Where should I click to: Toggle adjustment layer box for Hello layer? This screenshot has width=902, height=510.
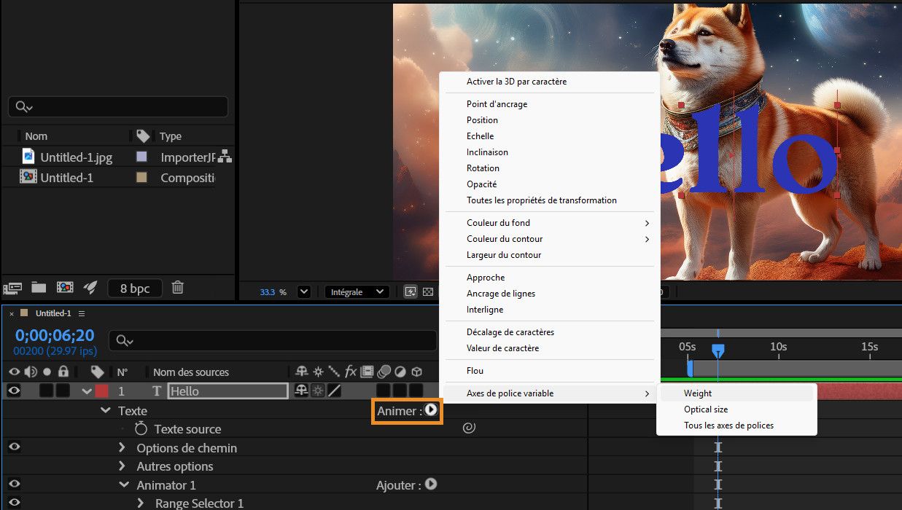coord(400,391)
